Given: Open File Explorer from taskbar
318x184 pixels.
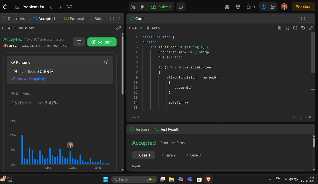Looking at the screenshot, I should [x=171, y=179].
